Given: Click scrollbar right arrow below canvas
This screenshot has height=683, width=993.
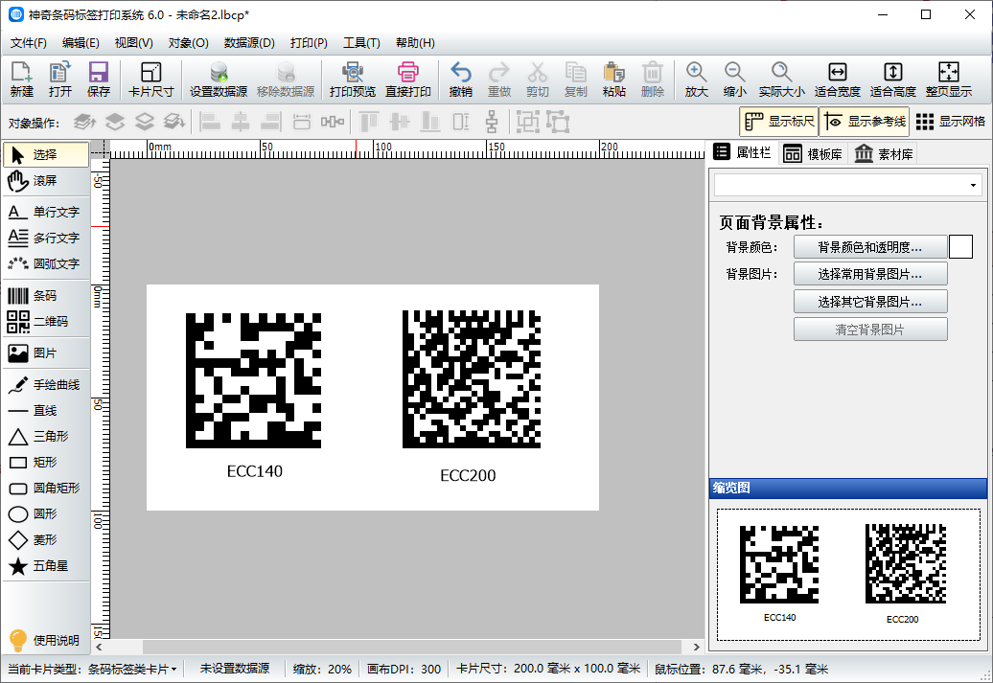Looking at the screenshot, I should pyautogui.click(x=697, y=647).
